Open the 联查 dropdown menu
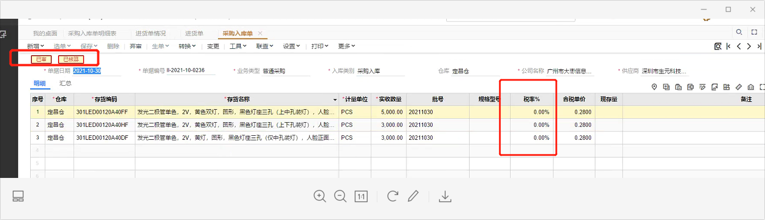This screenshot has width=765, height=220. pyautogui.click(x=265, y=46)
